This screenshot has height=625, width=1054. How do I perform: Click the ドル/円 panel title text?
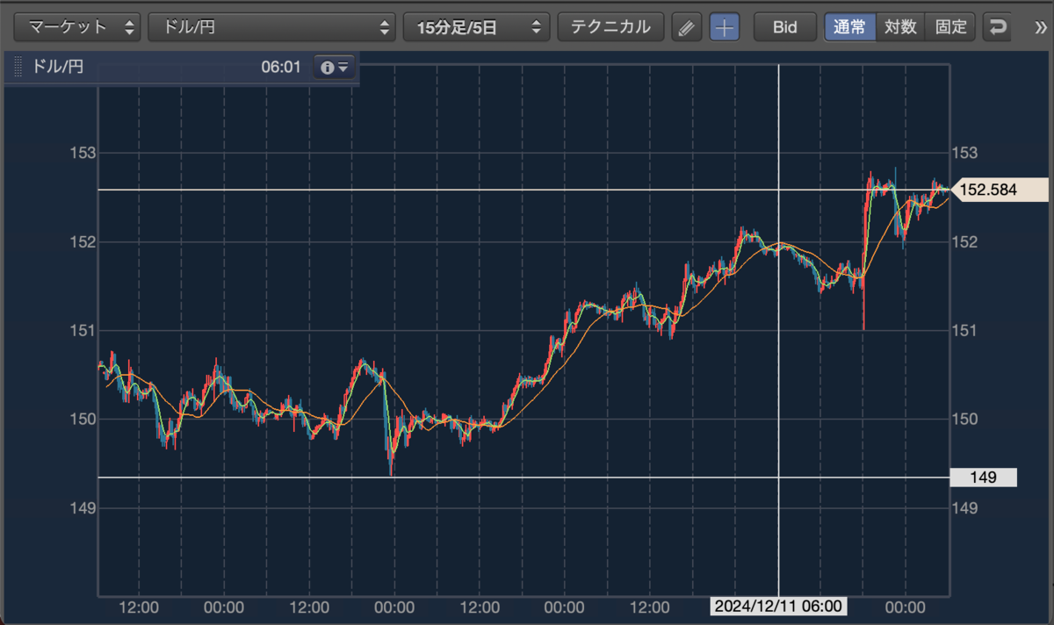point(57,67)
